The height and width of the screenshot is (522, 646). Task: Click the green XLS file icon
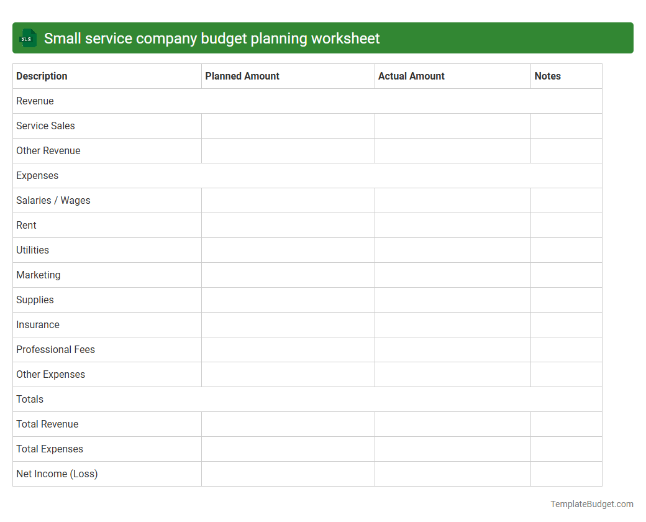[x=27, y=38]
